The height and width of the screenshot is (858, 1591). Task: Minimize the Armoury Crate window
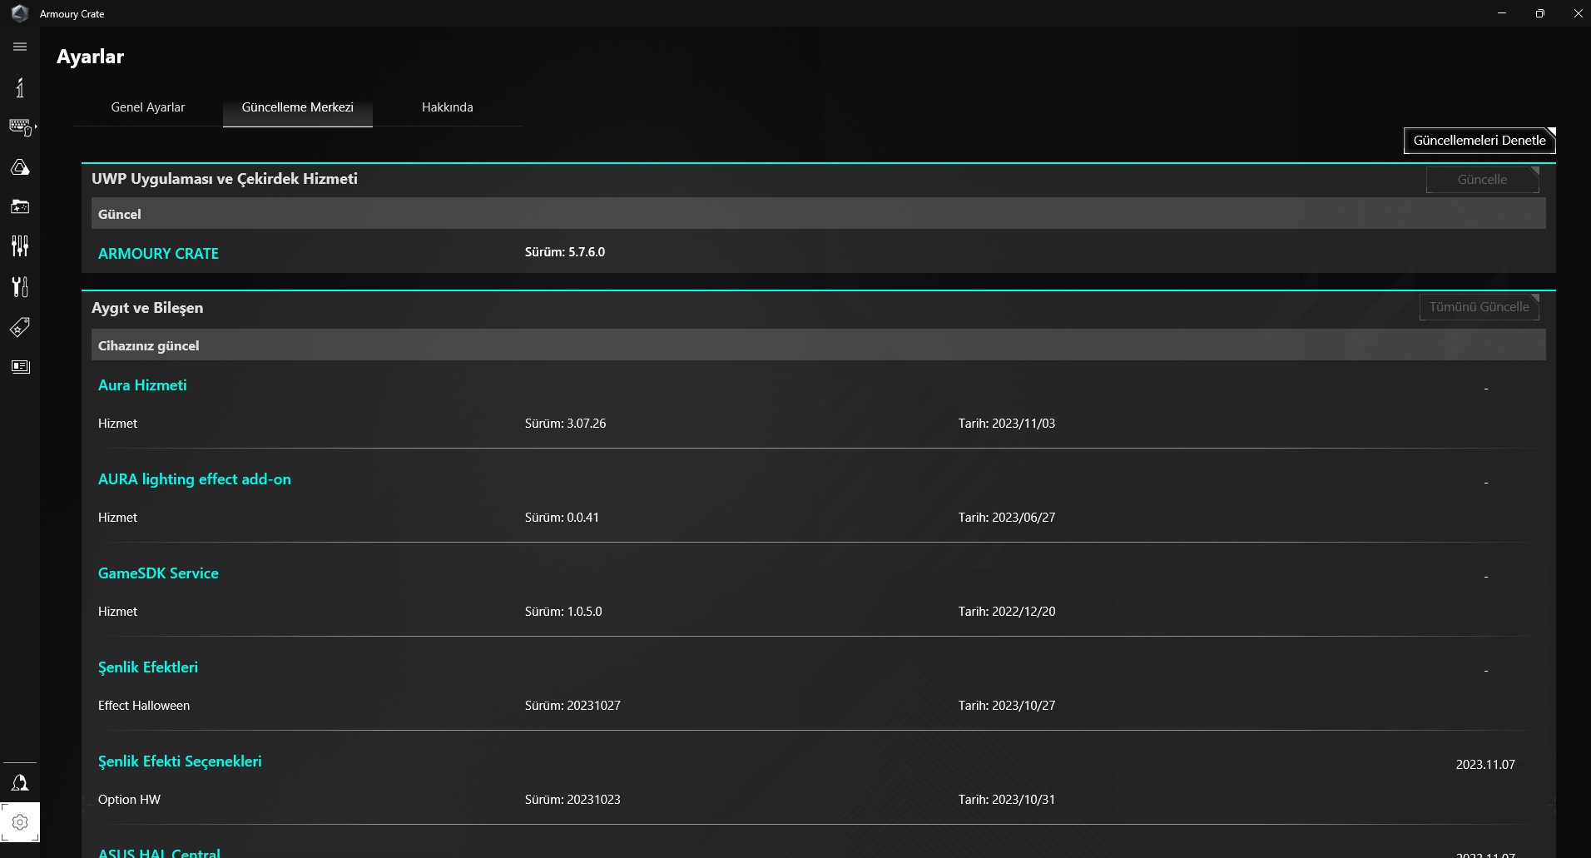point(1502,13)
